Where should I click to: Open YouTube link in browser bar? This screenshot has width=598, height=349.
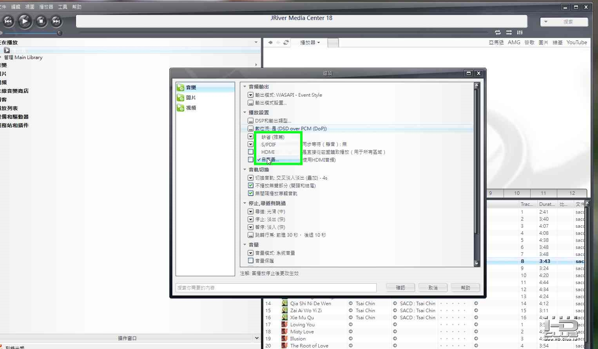(x=576, y=42)
